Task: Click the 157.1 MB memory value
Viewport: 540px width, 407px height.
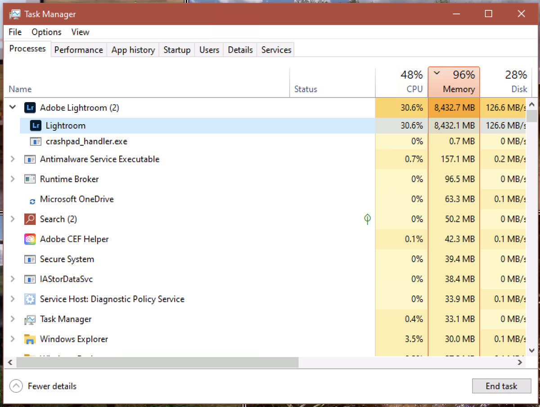Action: [x=458, y=159]
